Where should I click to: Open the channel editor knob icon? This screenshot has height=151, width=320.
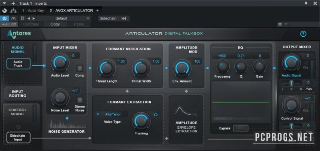click(x=4, y=11)
